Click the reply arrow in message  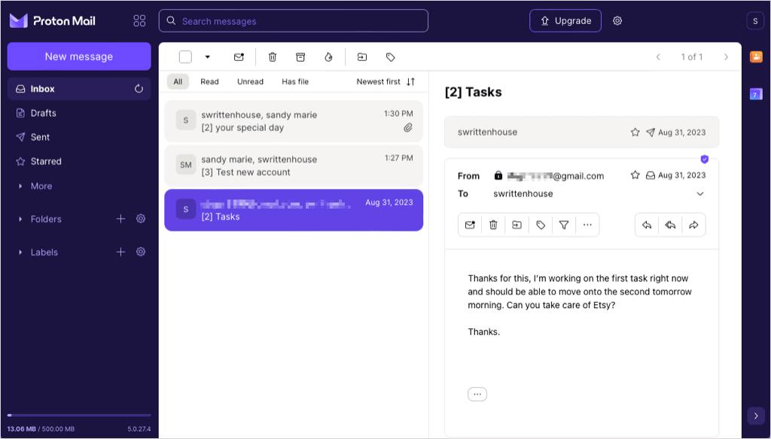pyautogui.click(x=647, y=225)
